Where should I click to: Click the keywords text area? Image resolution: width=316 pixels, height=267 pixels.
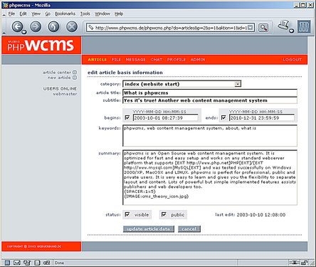click(210, 136)
